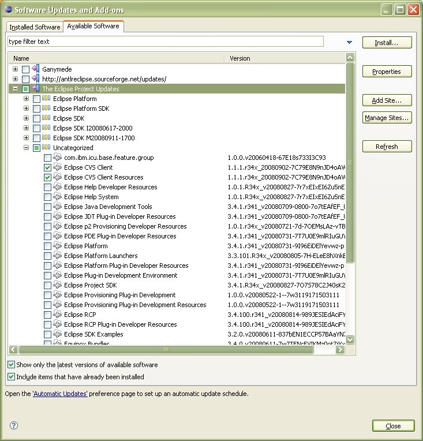Switch to the Installed Software tab
Viewport: 423px width, 441px height.
(35, 27)
